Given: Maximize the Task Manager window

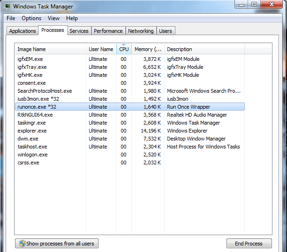Looking at the screenshot, I should pos(254,5).
